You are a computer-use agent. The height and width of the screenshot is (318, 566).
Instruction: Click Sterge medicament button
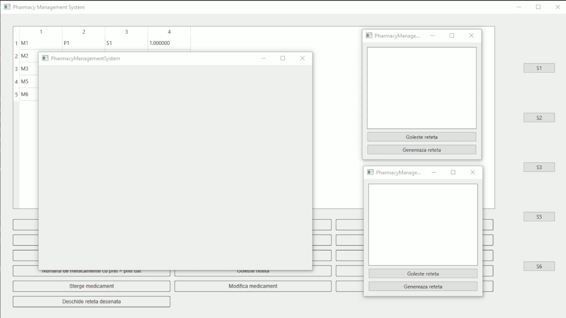tap(91, 286)
